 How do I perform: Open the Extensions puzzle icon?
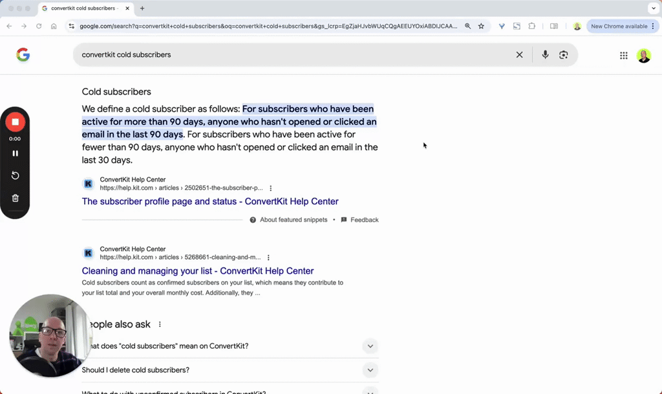point(532,26)
